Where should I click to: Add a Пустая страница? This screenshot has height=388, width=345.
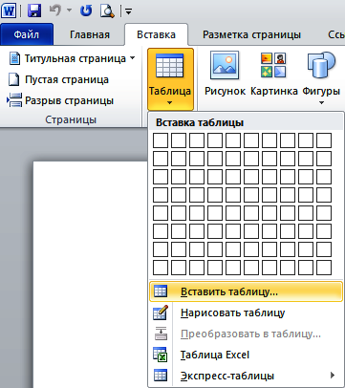tap(59, 79)
